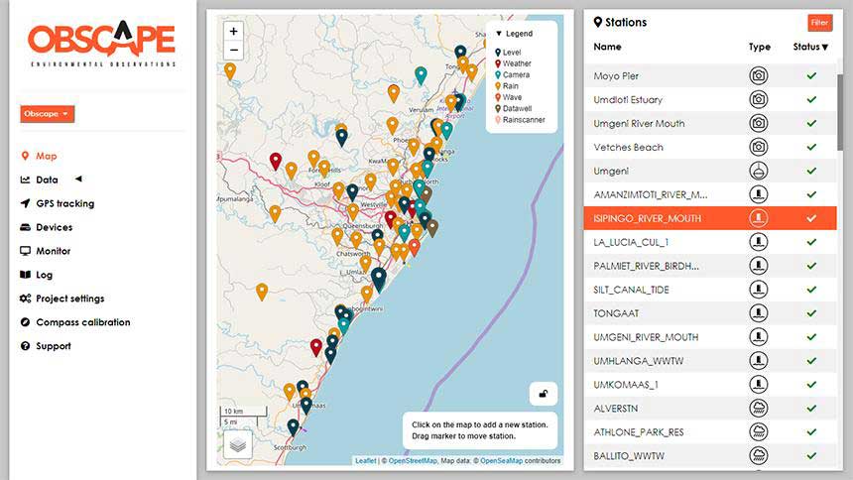Open GPS tracking from sidebar
Screen dimensions: 853x480
[x=64, y=203]
